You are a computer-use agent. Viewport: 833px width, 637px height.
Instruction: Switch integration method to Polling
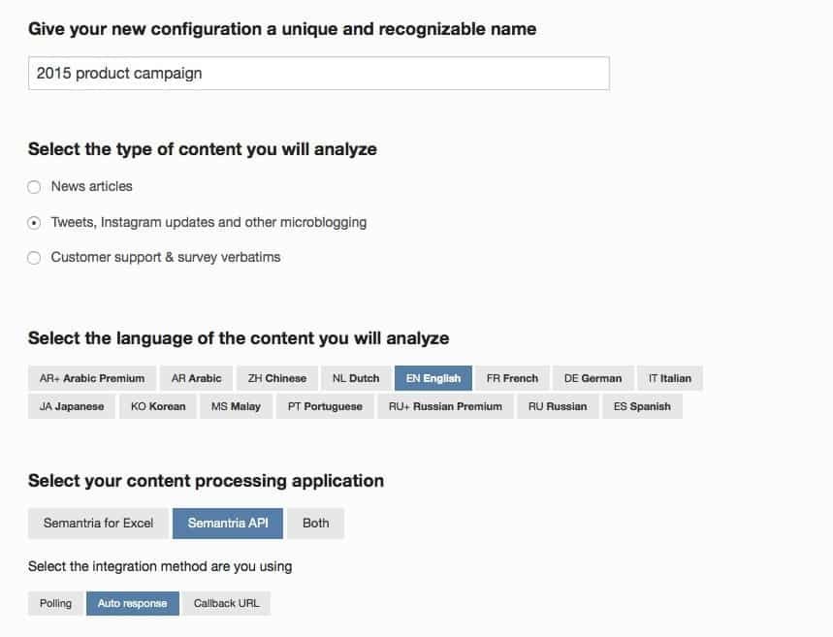(55, 603)
